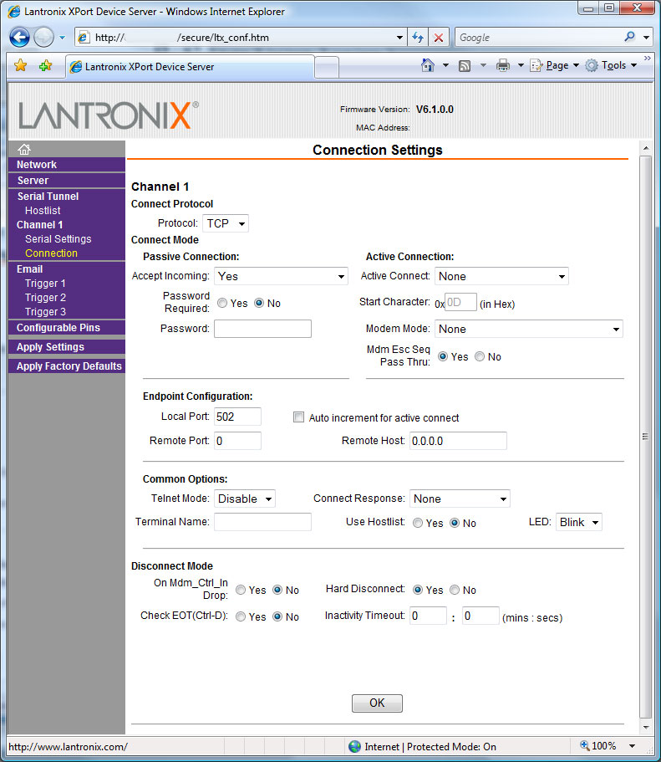Click the page scrollbar down arrow

[x=645, y=728]
